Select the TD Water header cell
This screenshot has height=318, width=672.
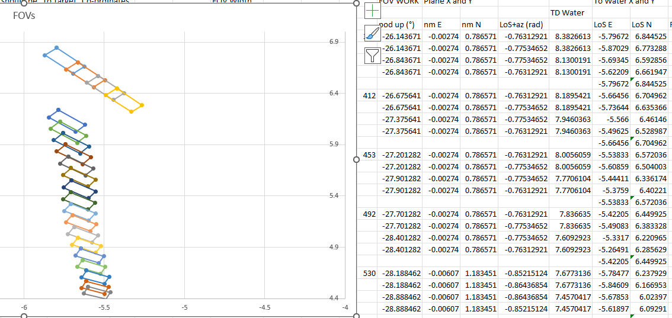pyautogui.click(x=567, y=12)
